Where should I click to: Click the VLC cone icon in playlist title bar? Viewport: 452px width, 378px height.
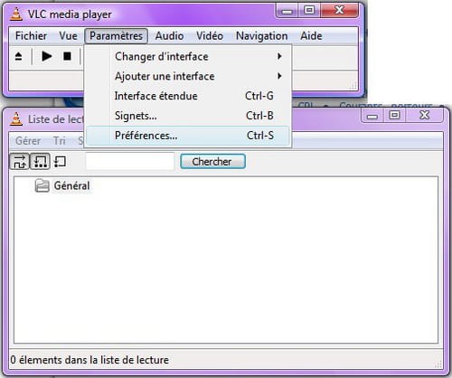16,118
